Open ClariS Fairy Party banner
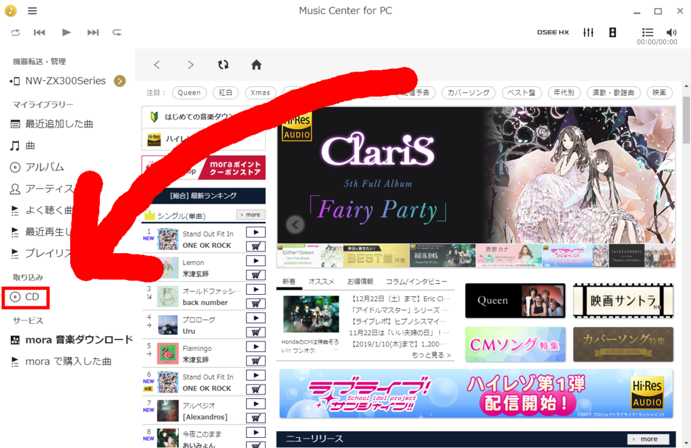Image resolution: width=691 pixels, height=448 pixels. (476, 175)
